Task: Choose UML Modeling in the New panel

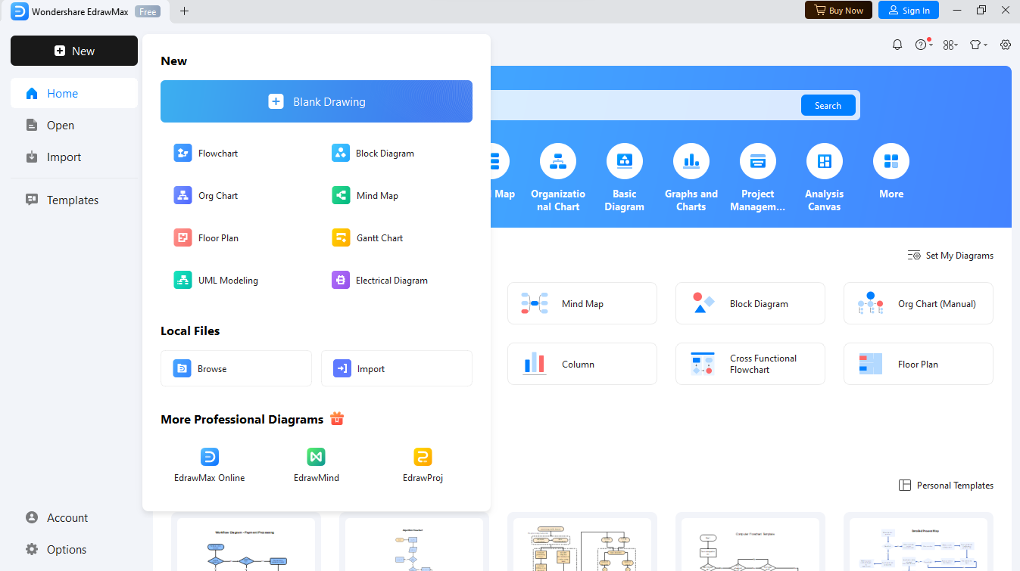Action: pos(216,281)
